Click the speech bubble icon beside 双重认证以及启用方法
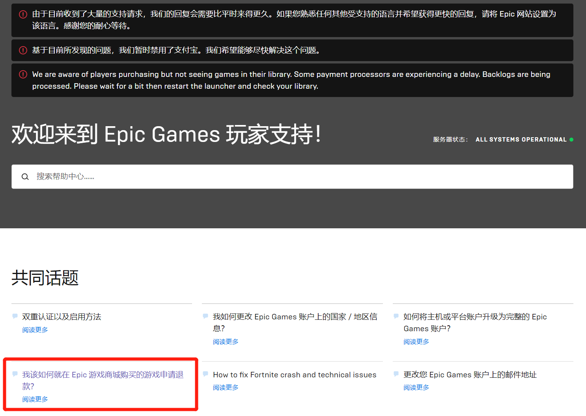586x416 pixels. [x=15, y=316]
